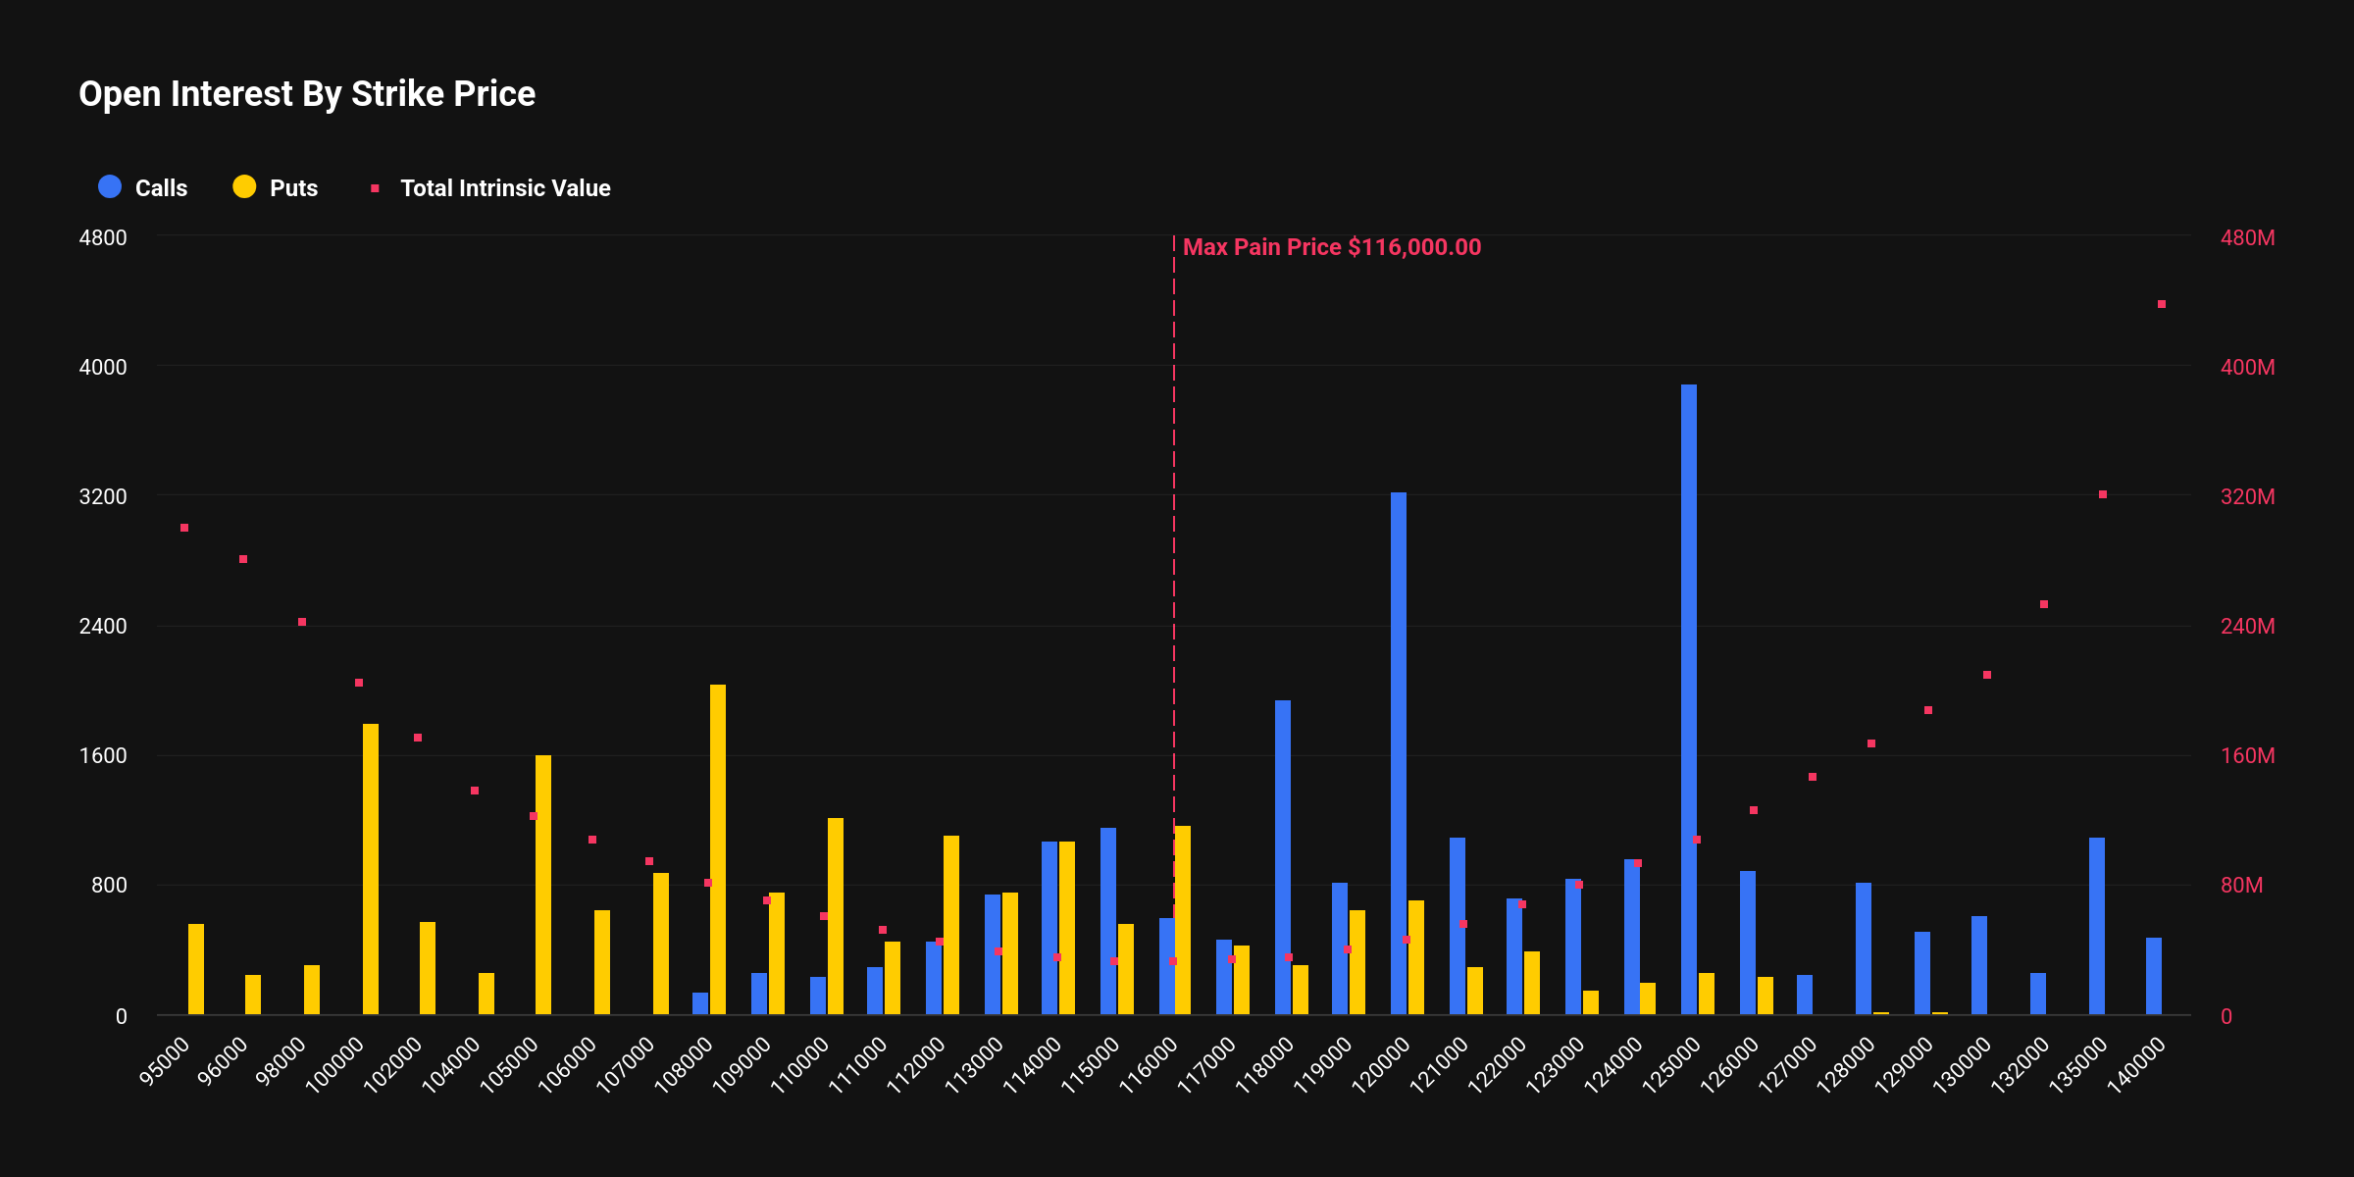Click the intrinsic value marker at 140000
The width and height of the screenshot is (2354, 1177).
pos(2161,304)
